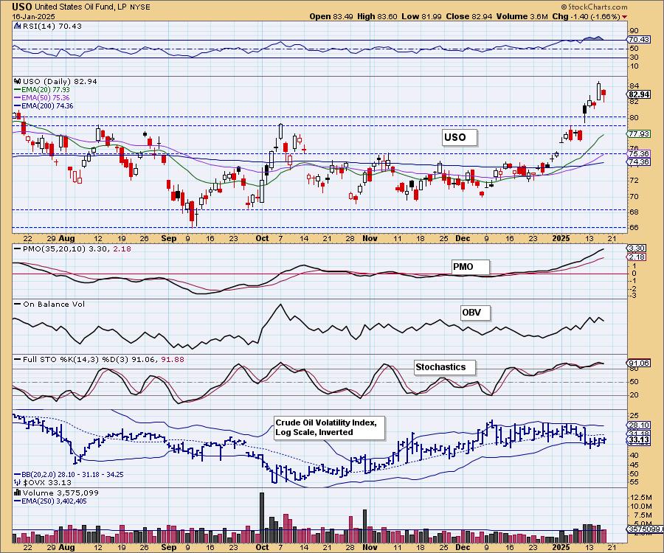664x553 pixels.
Task: Click the 77.93 EMA tag on the right axis
Action: pyautogui.click(x=639, y=133)
